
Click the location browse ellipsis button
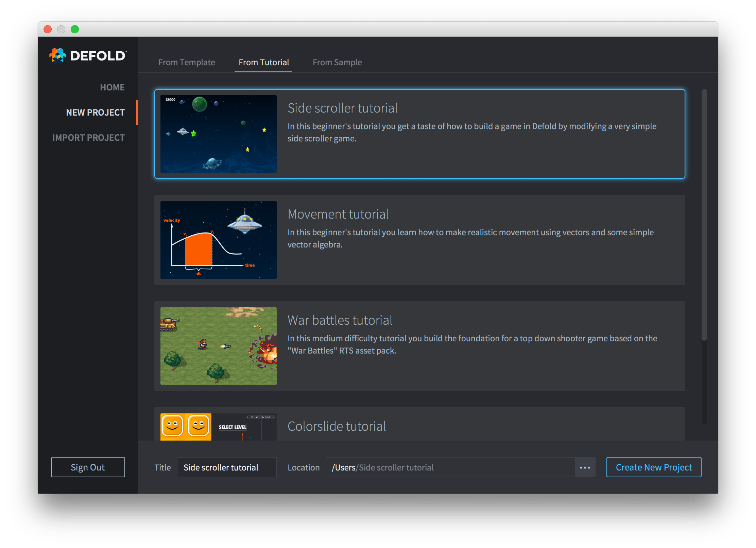(585, 467)
